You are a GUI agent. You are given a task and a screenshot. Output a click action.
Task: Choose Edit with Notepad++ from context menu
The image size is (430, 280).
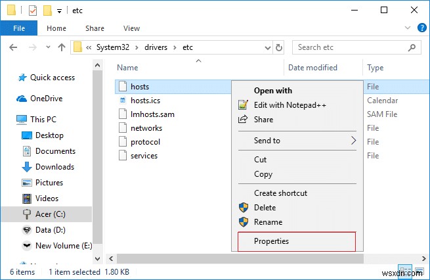click(x=290, y=105)
